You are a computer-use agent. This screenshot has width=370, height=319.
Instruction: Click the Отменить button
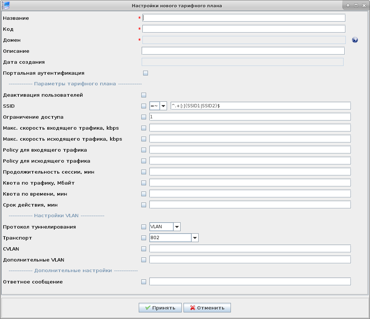click(x=207, y=308)
